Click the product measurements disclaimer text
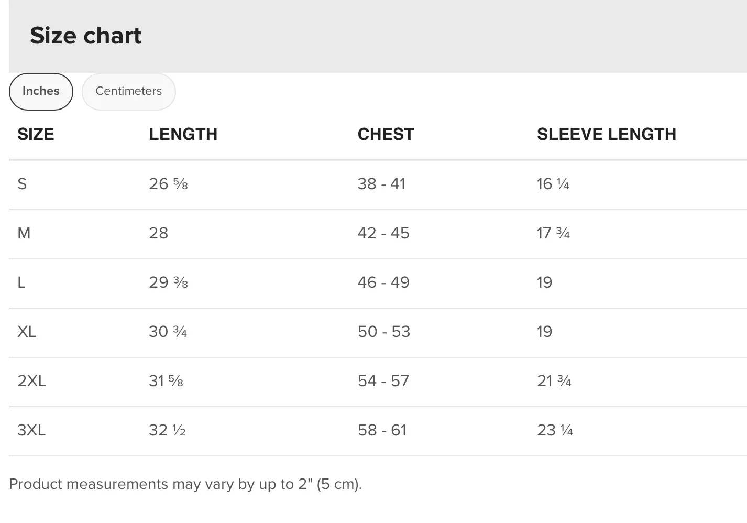 click(185, 484)
